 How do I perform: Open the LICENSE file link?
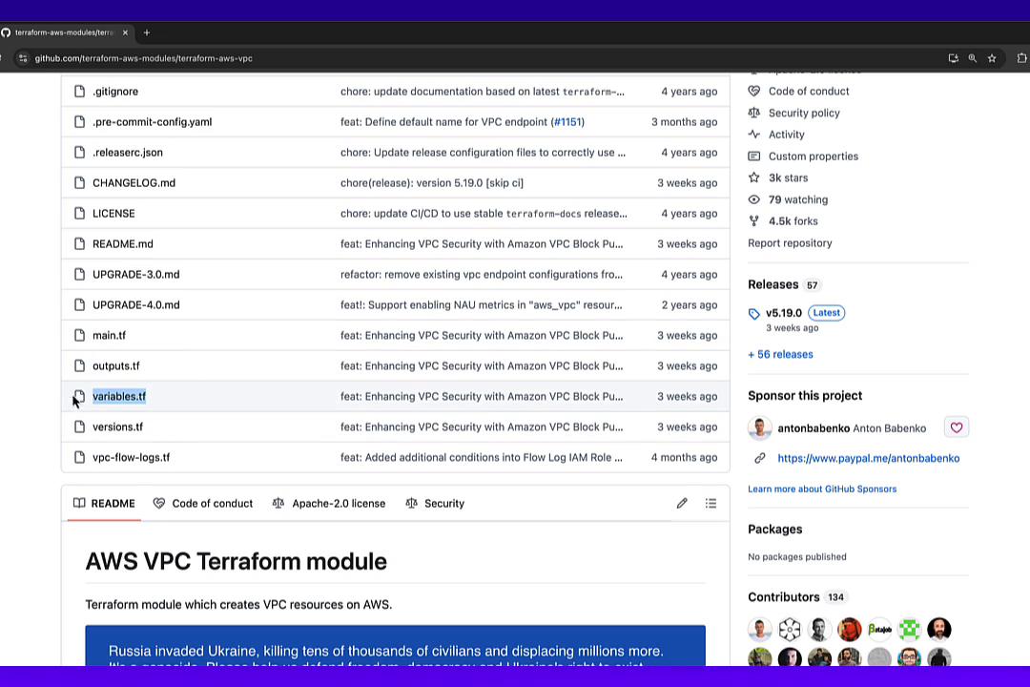[x=113, y=213]
